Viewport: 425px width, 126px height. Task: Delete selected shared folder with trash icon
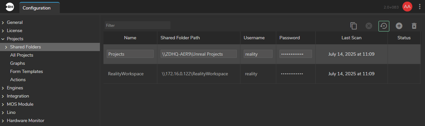coord(414,26)
